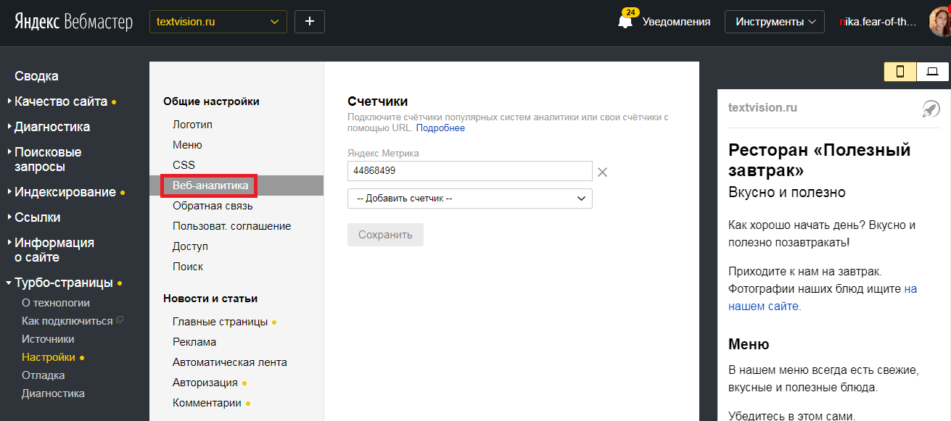Image resolution: width=951 pixels, height=421 pixels.
Task: Click the rocket icon in preview
Action: click(x=931, y=109)
